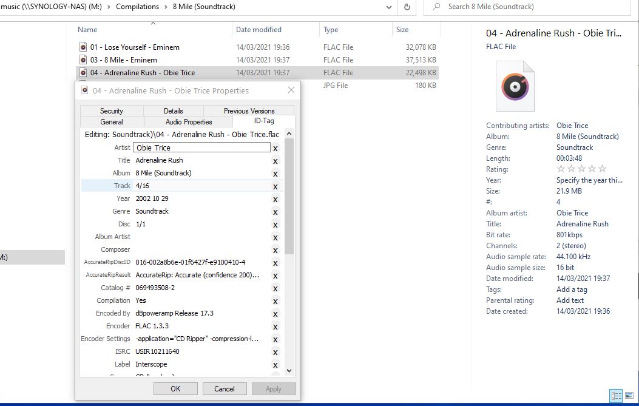Viewport: 639px width, 406px height.
Task: Select the file 01 - Lose Yourself - Eminem
Action: pyautogui.click(x=135, y=47)
